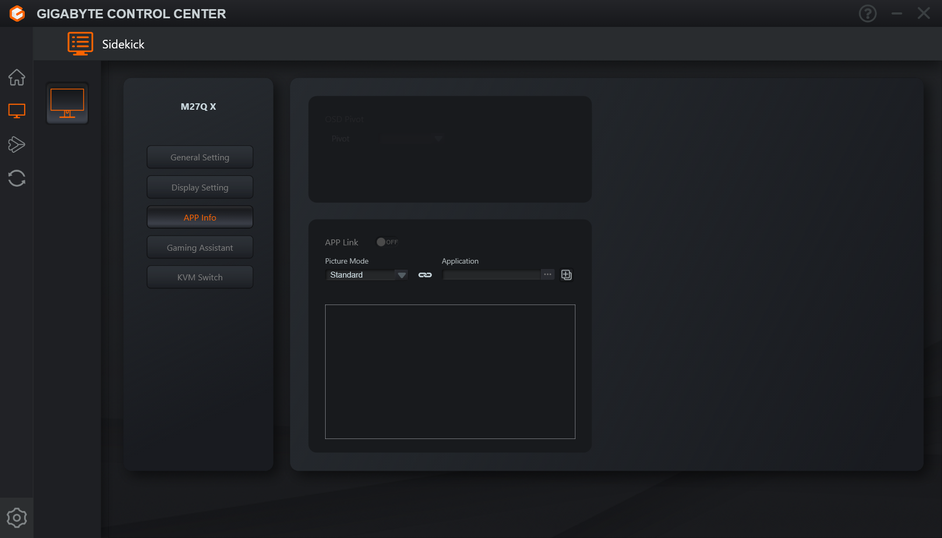Open the help question mark icon
Viewport: 942px width, 538px height.
pyautogui.click(x=868, y=13)
